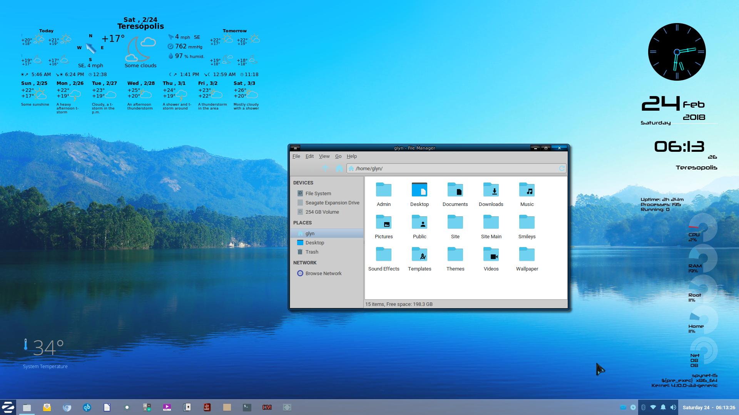Viewport: 739px width, 415px height.
Task: Toggle Bluetooth in the system tray
Action: (x=644, y=407)
